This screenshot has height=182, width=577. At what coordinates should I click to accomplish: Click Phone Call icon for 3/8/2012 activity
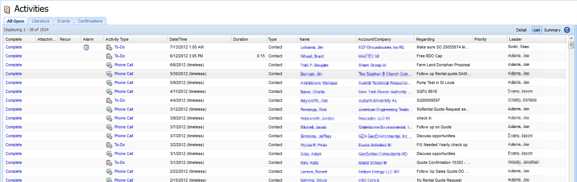tap(109, 118)
